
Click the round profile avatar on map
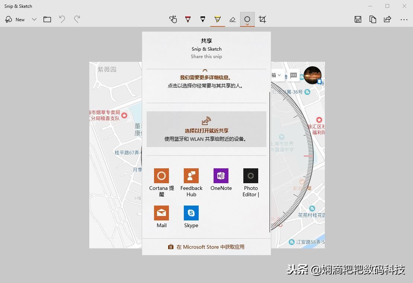tap(313, 75)
